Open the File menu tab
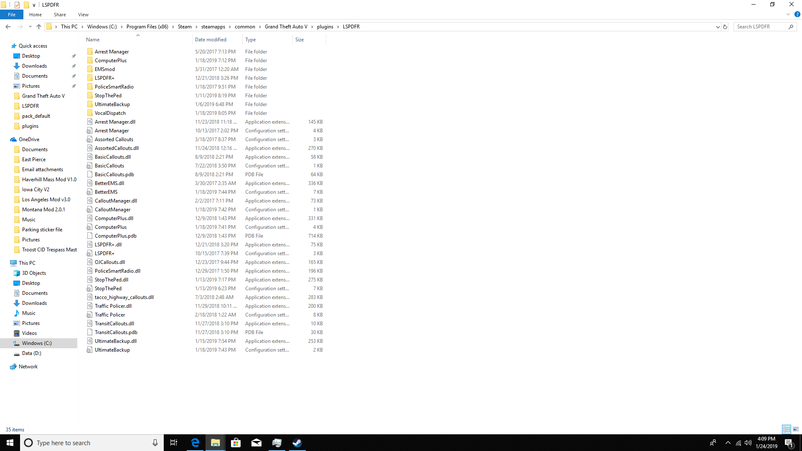 point(12,15)
